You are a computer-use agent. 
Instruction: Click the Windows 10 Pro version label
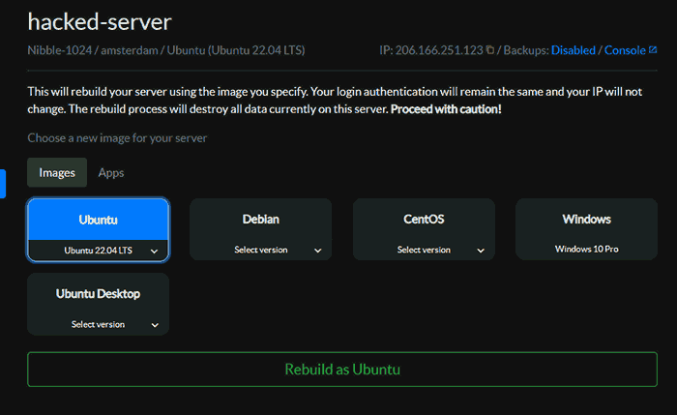tap(586, 250)
